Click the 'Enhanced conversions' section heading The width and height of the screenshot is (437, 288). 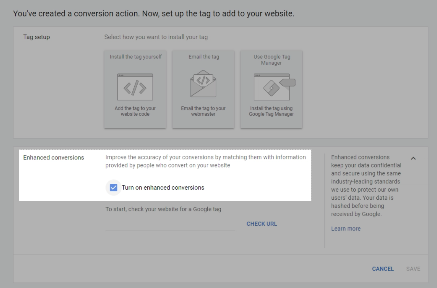point(54,157)
